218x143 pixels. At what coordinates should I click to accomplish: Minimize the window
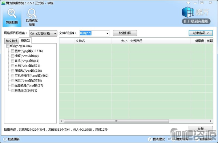coord(195,3)
